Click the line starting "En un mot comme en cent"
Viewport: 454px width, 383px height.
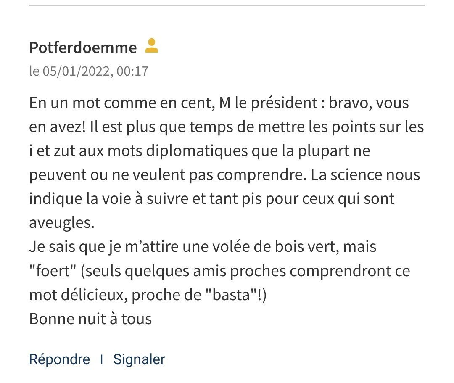point(219,103)
